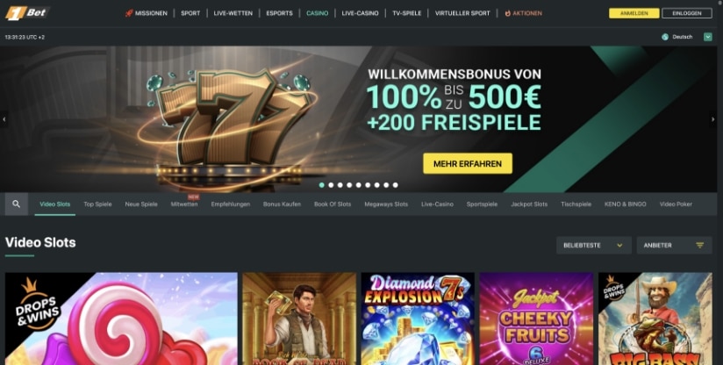723x365 pixels.
Task: Select the first carousel dot
Action: coord(321,185)
